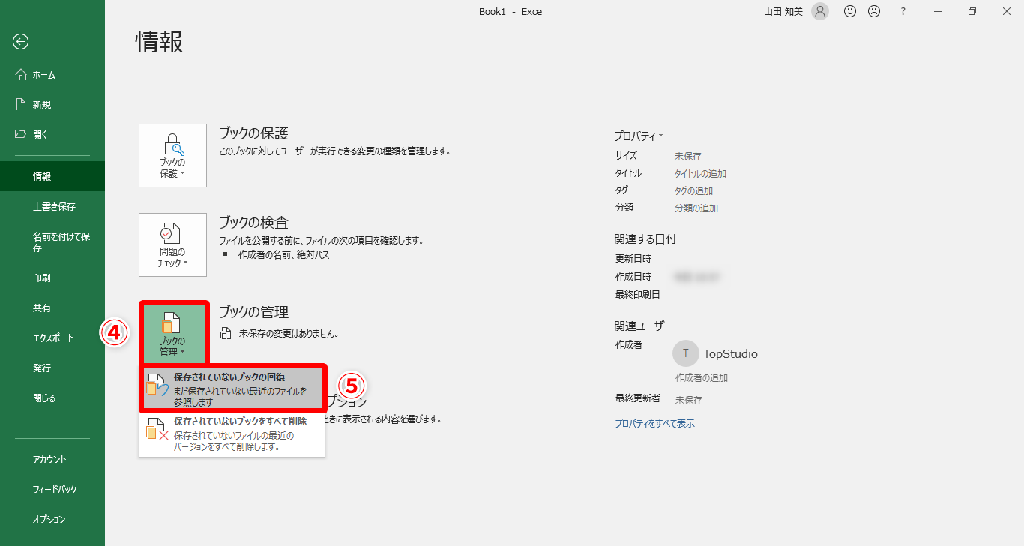Click the 関連する日付 heading

pos(645,239)
